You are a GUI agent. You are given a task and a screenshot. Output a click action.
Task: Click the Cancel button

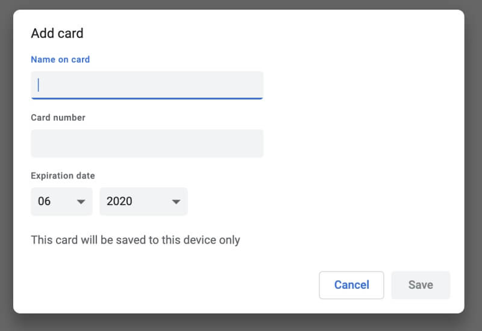(x=351, y=285)
